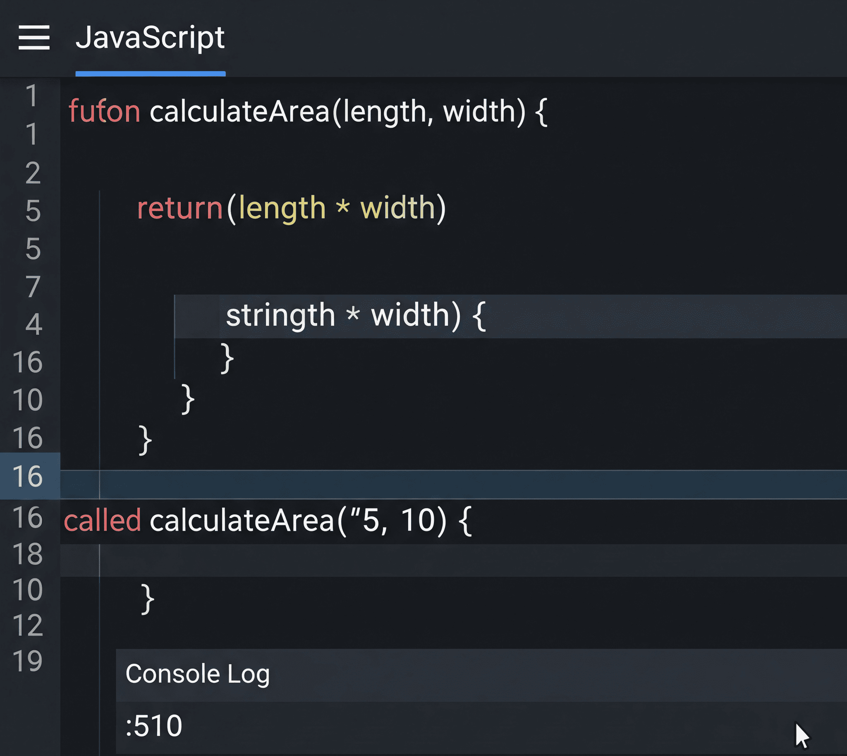Click the Console Log header
Screen dimensions: 847x756
[x=481, y=674]
